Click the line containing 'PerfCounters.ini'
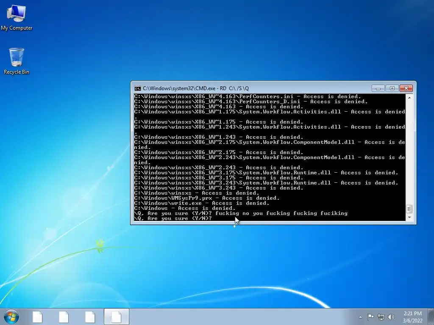 pos(248,96)
